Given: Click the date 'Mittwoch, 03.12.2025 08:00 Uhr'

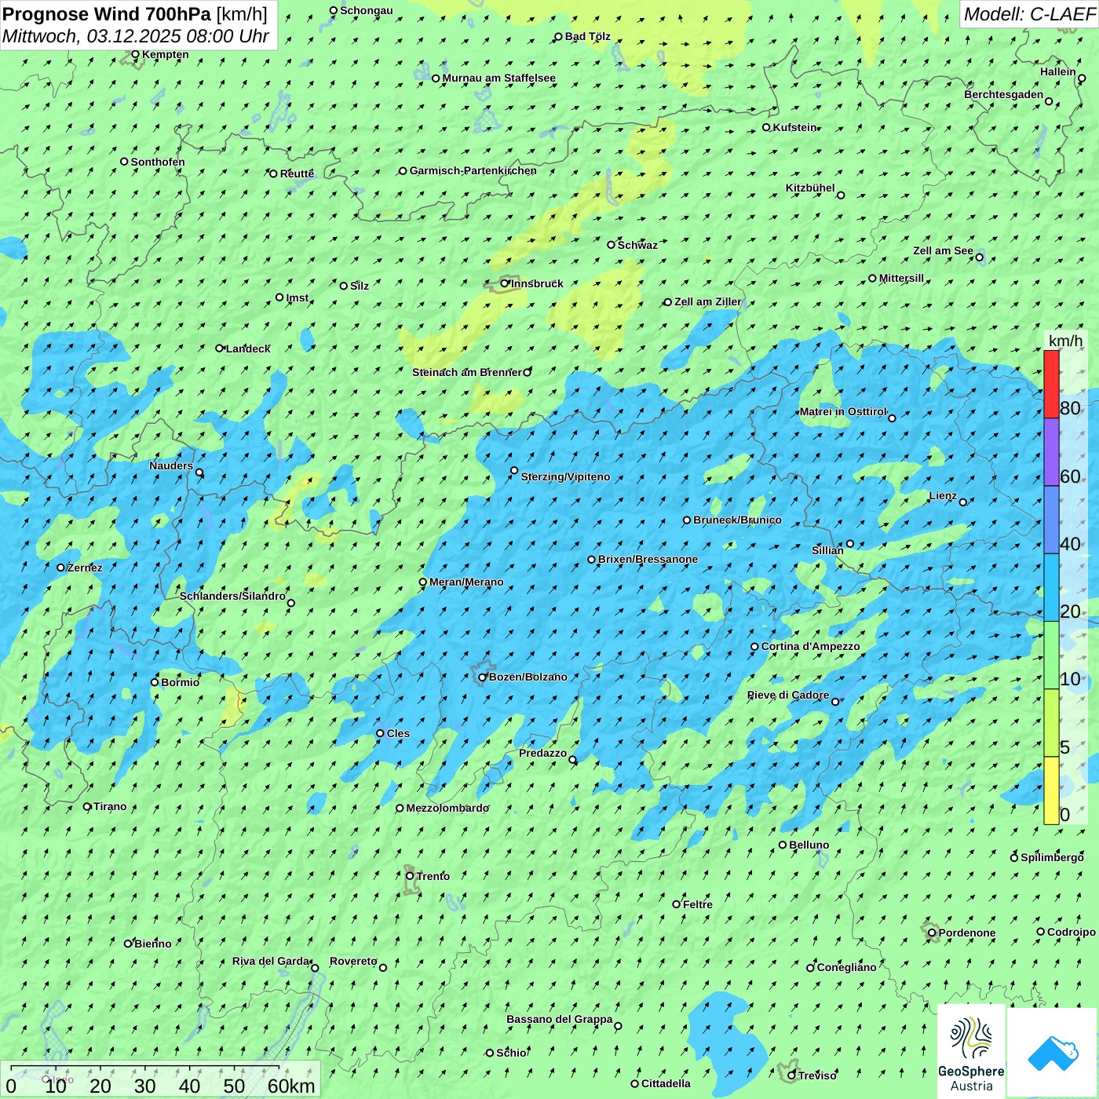Looking at the screenshot, I should coord(136,36).
